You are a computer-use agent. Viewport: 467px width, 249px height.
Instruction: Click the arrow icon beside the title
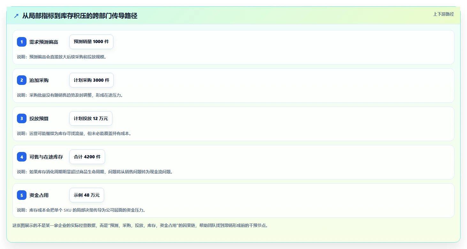(16, 16)
